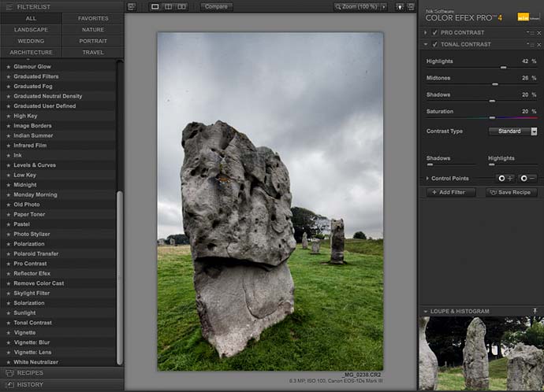Toggle the left panel visibility icon
Viewport: 544px width, 392px height.
click(132, 6)
